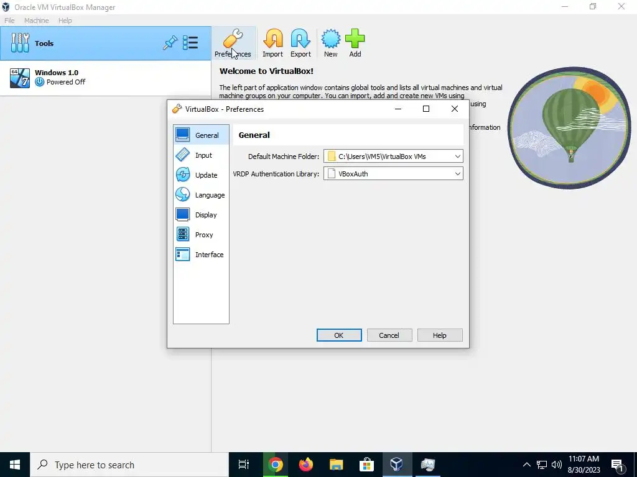Image resolution: width=637 pixels, height=477 pixels.
Task: Click the Export appliance icon
Action: (300, 39)
